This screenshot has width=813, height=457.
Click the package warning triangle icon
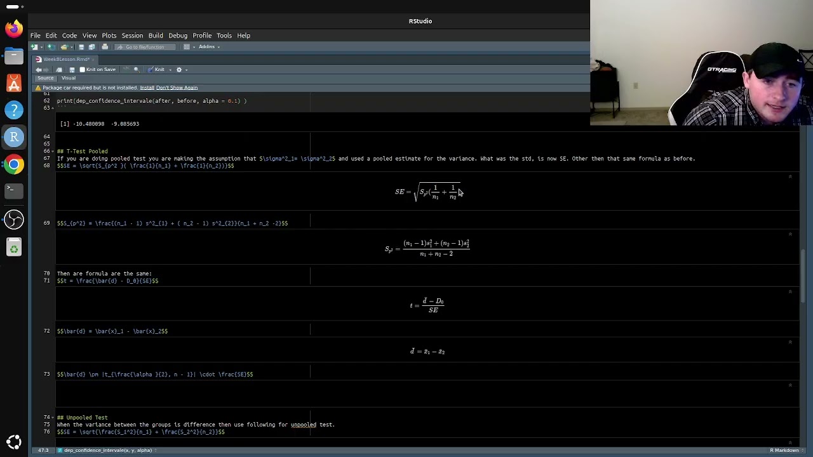(38, 88)
